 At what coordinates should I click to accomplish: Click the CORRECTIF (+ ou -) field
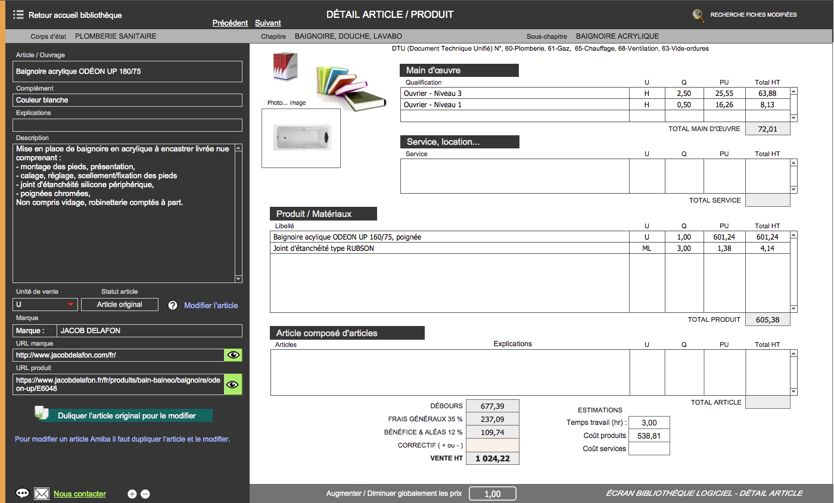pyautogui.click(x=492, y=445)
